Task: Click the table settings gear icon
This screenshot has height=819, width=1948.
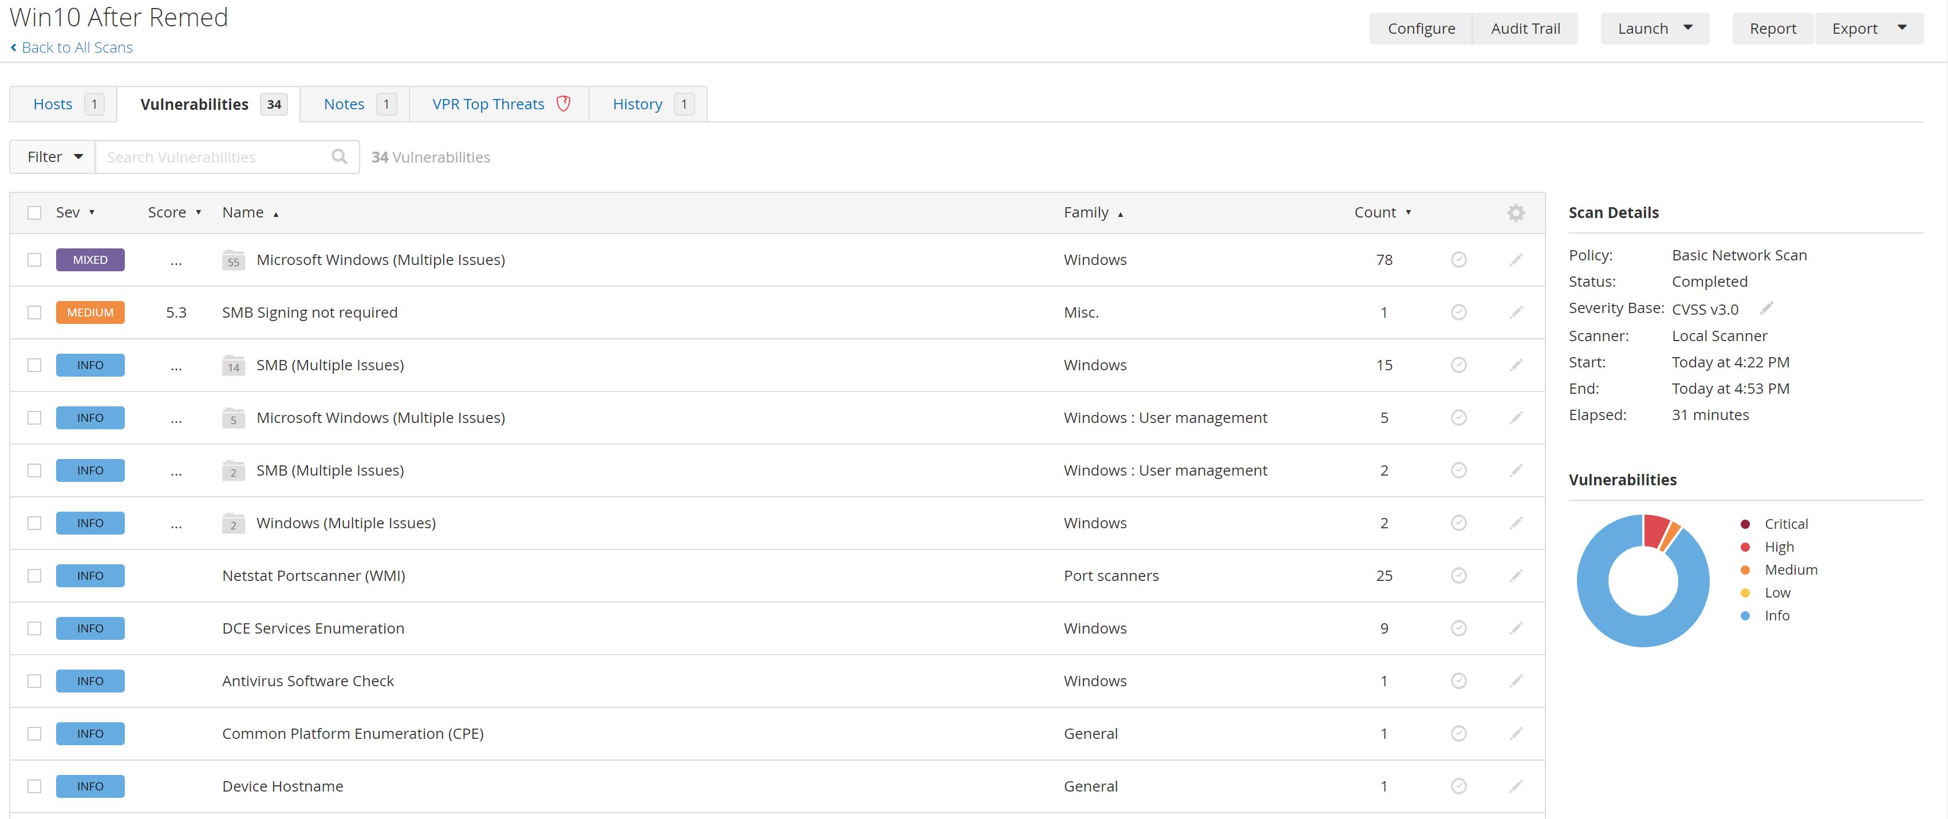Action: [1516, 213]
